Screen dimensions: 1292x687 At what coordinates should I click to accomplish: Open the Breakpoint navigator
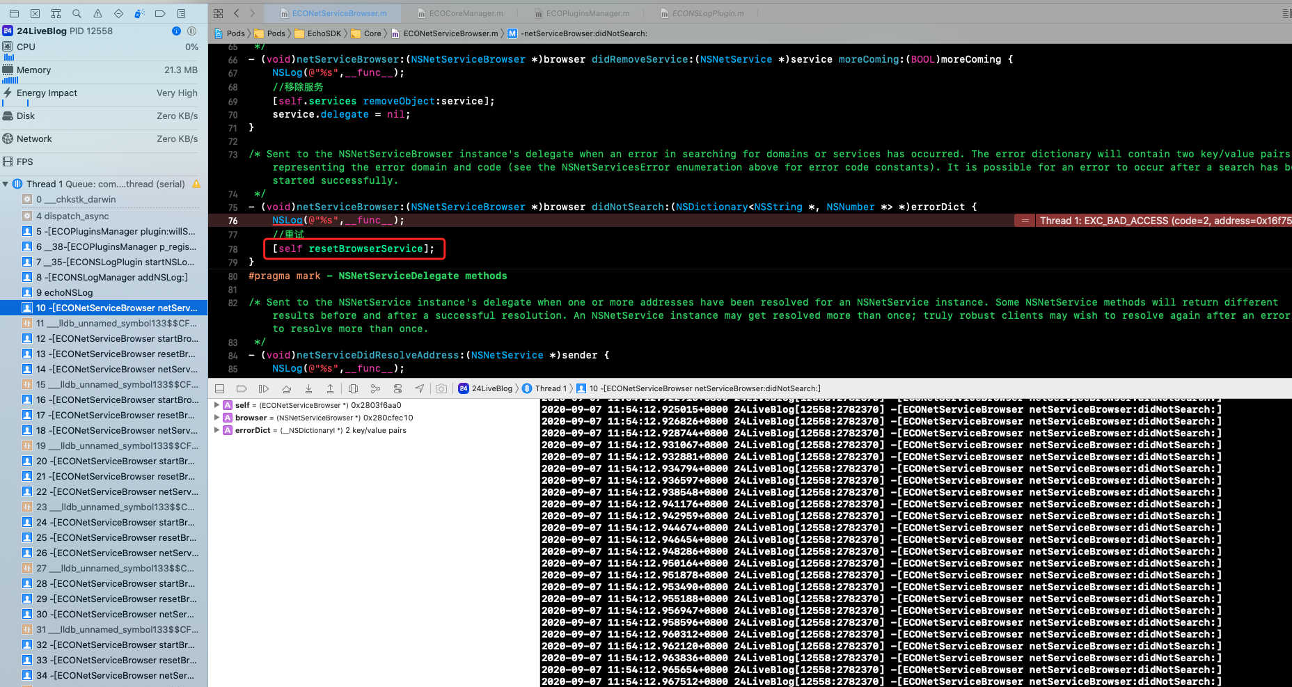160,13
